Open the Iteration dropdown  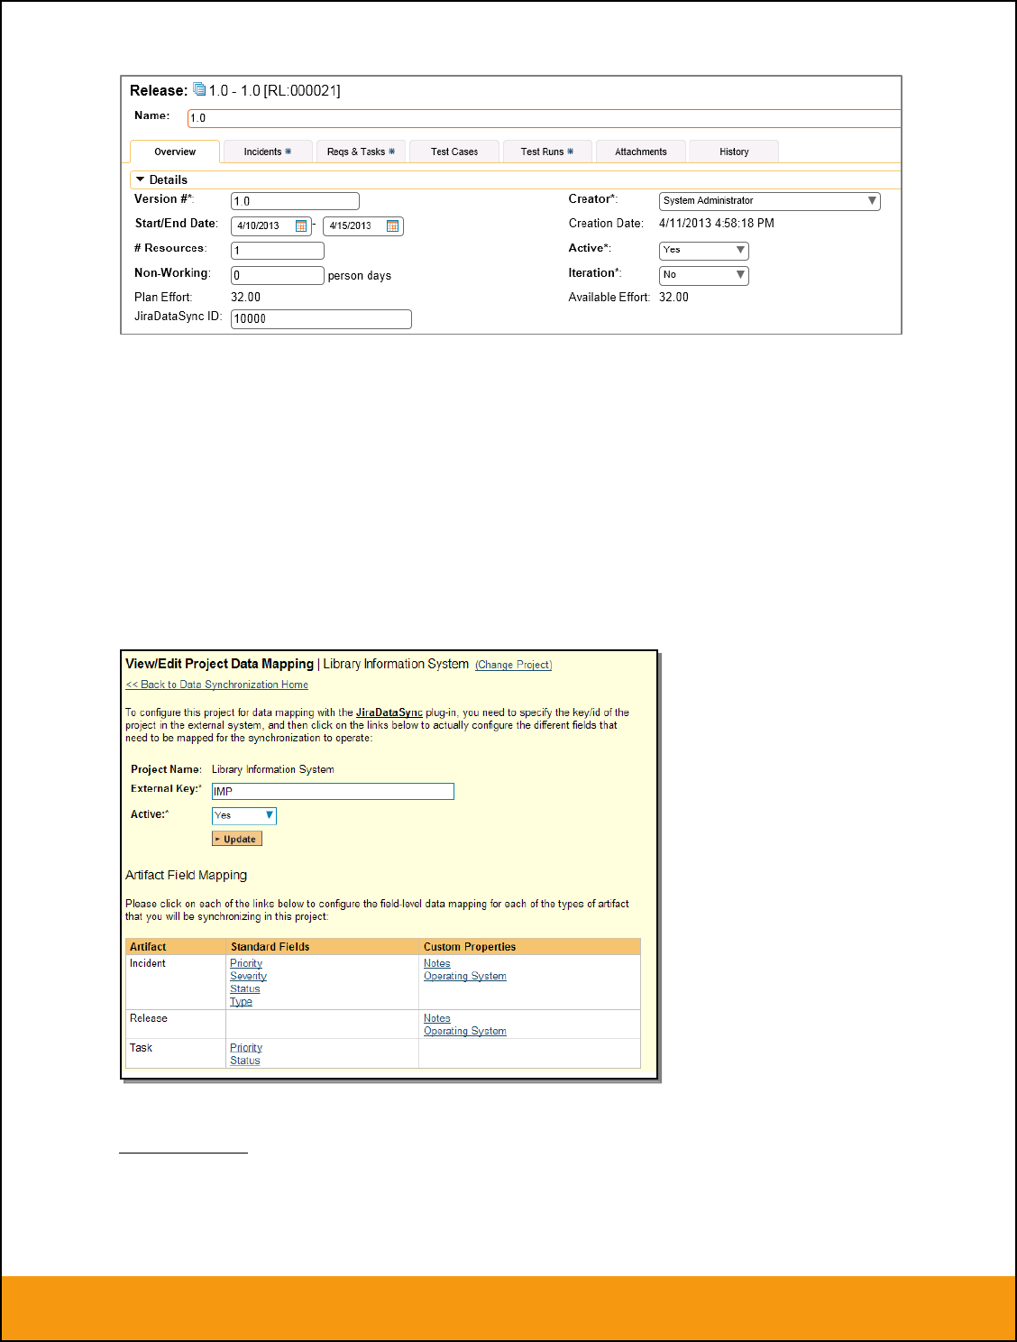[704, 275]
